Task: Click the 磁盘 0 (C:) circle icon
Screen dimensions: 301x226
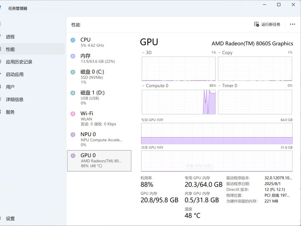Action: pyautogui.click(x=73, y=72)
